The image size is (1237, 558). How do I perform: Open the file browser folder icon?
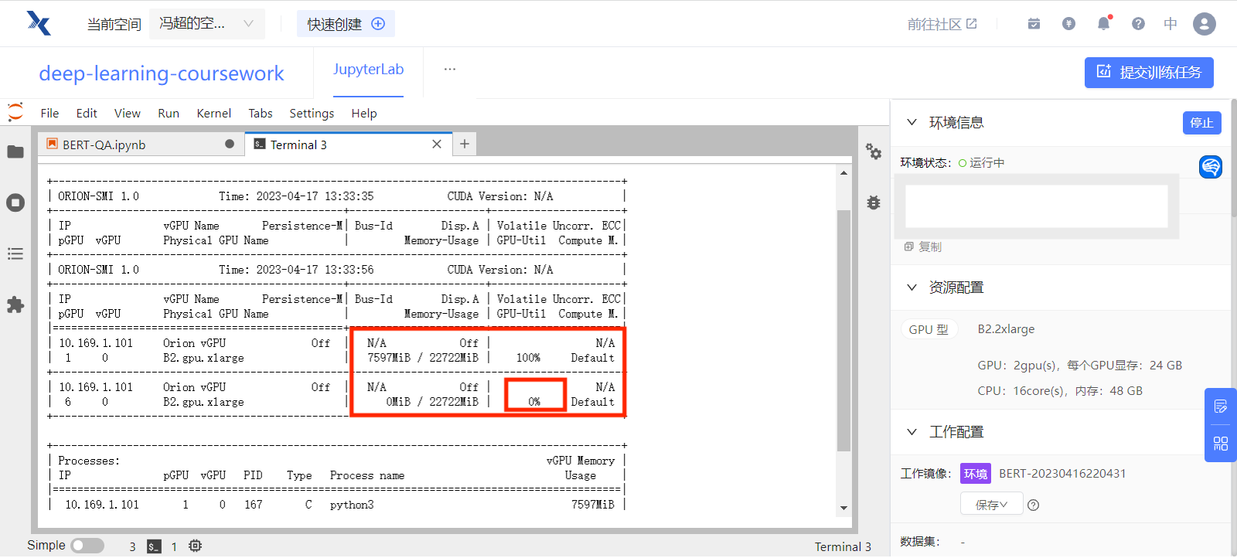[15, 152]
